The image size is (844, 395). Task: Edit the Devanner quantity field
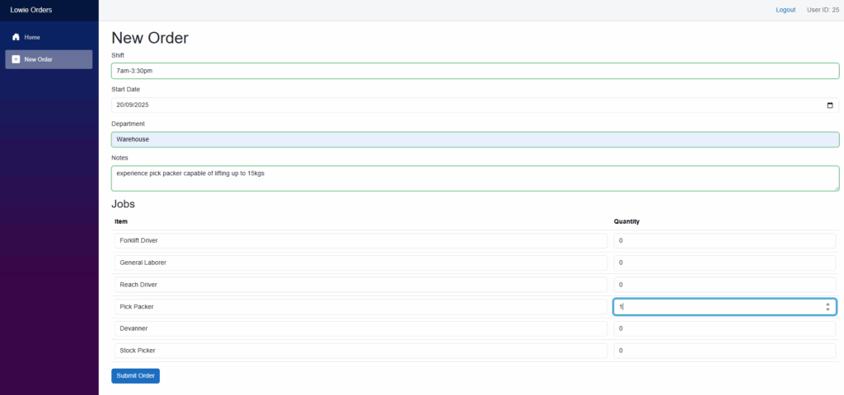(724, 328)
